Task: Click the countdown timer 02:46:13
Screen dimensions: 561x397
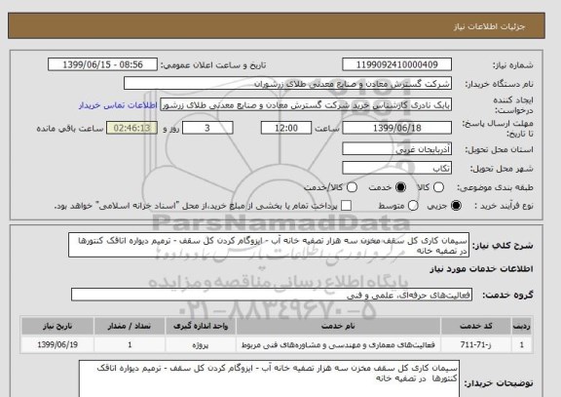Action: 131,128
